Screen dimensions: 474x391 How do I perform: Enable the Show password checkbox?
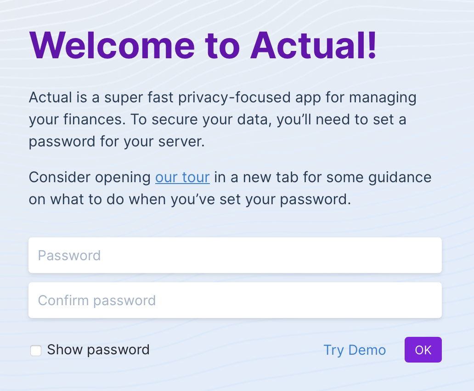pyautogui.click(x=36, y=351)
